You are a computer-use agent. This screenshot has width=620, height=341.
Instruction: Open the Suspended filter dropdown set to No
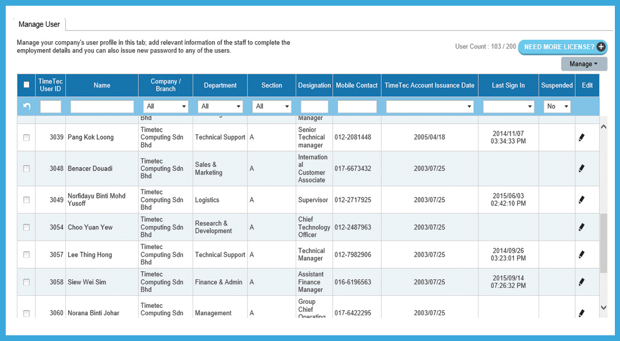point(557,106)
